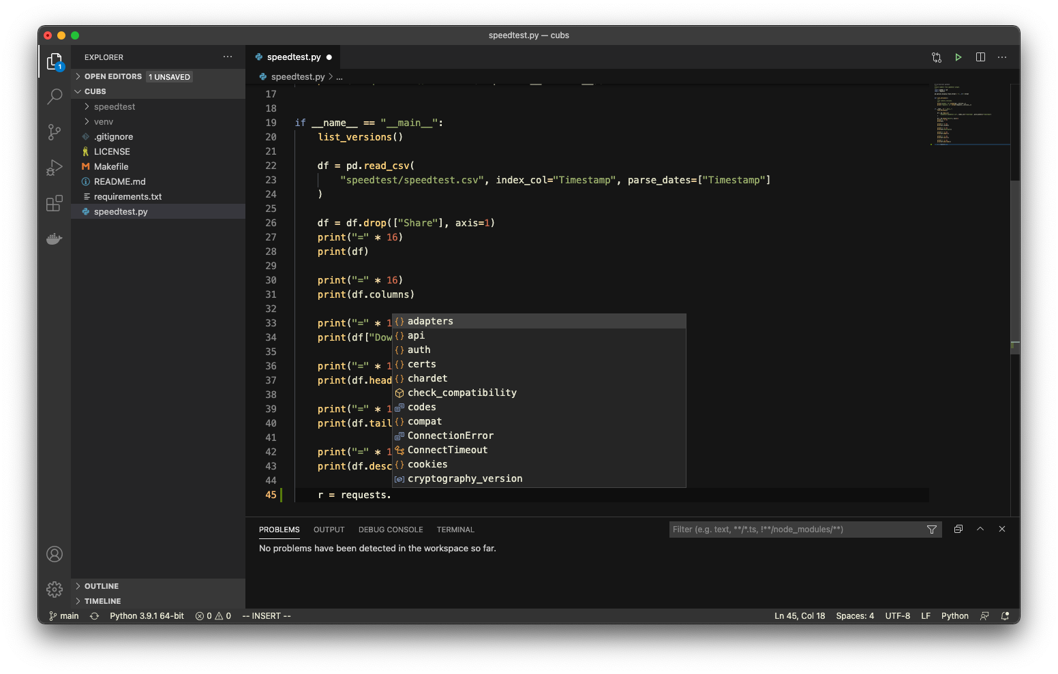Viewport: 1058px width, 674px height.
Task: Open the Extensions view
Action: [55, 203]
